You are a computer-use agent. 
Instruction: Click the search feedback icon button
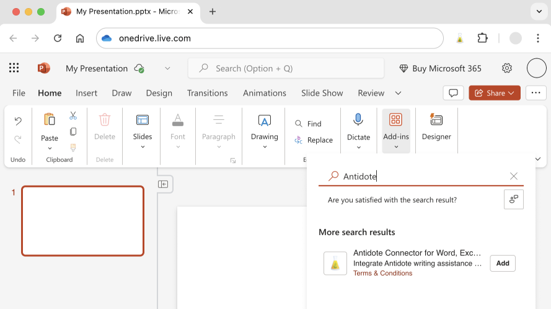[514, 200]
